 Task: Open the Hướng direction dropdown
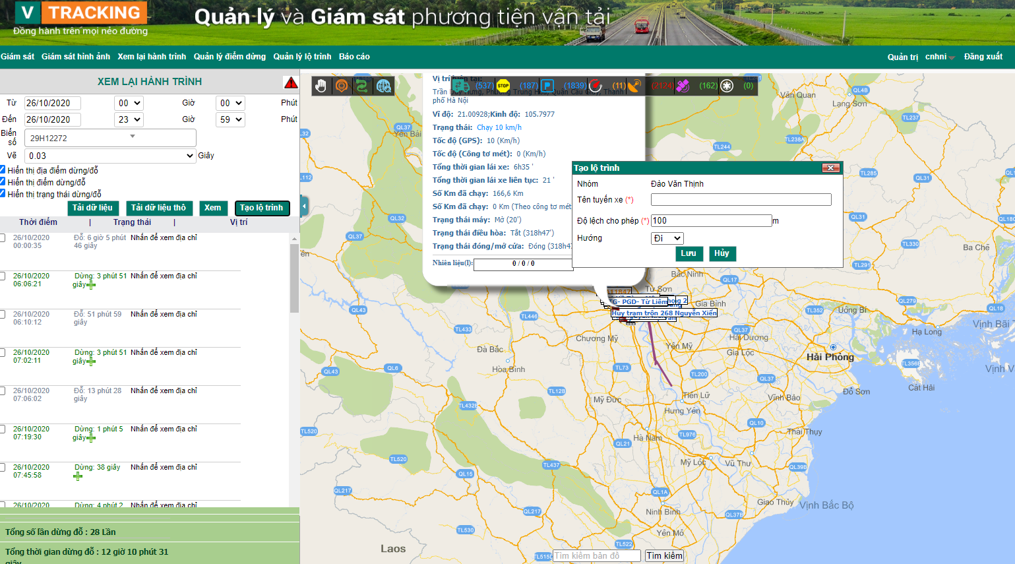pos(667,238)
